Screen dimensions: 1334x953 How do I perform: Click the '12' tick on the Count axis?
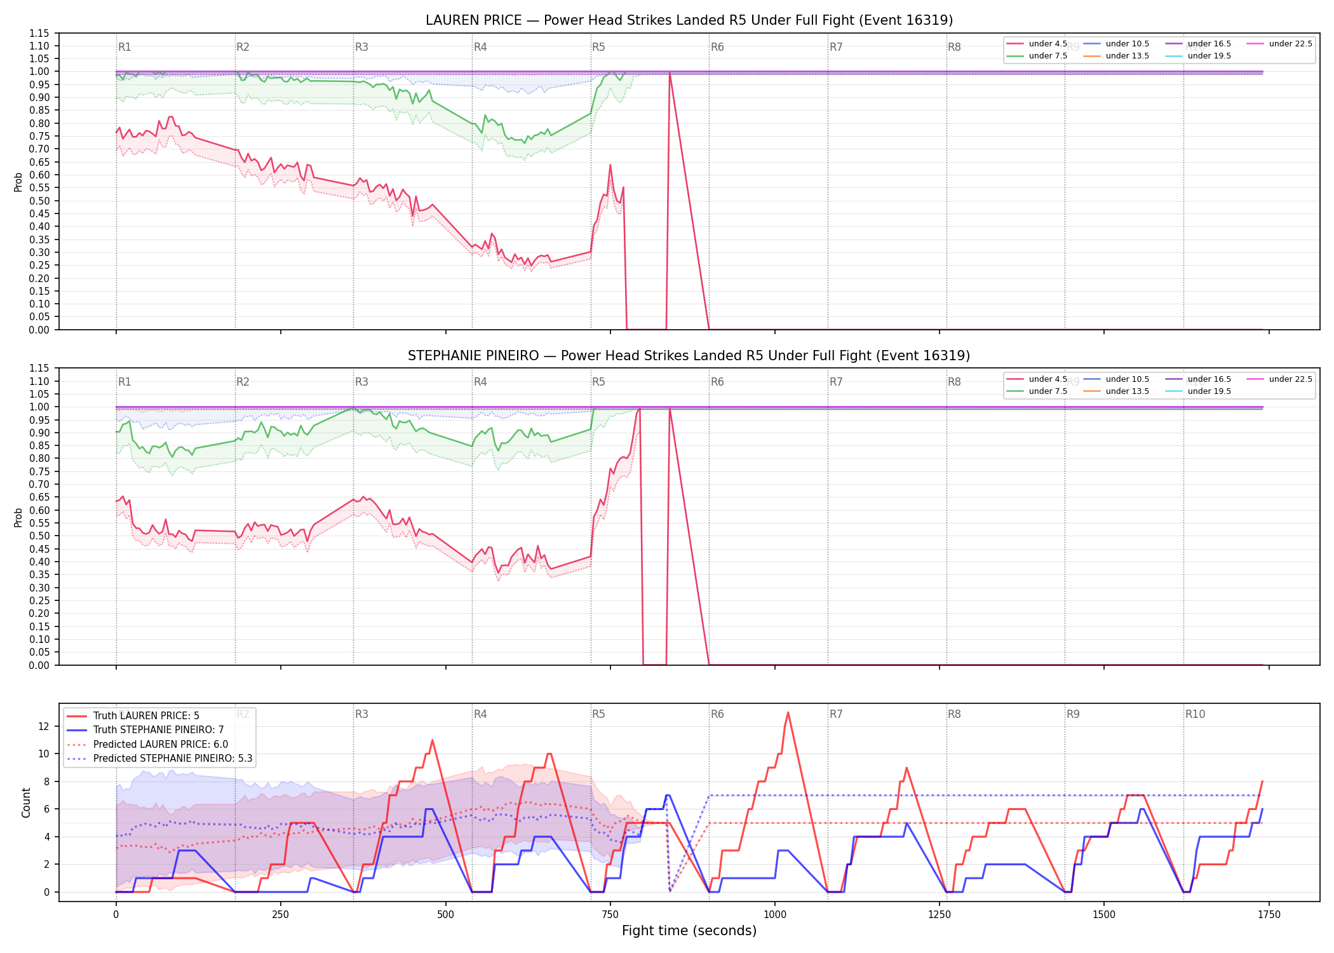44,726
